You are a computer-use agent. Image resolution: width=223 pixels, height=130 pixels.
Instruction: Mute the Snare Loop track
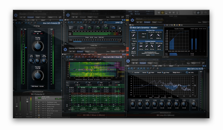coord(43,99)
